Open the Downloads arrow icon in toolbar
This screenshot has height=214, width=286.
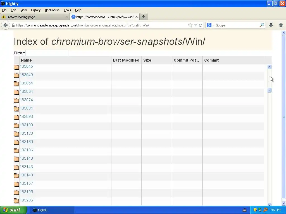coord(271,25)
